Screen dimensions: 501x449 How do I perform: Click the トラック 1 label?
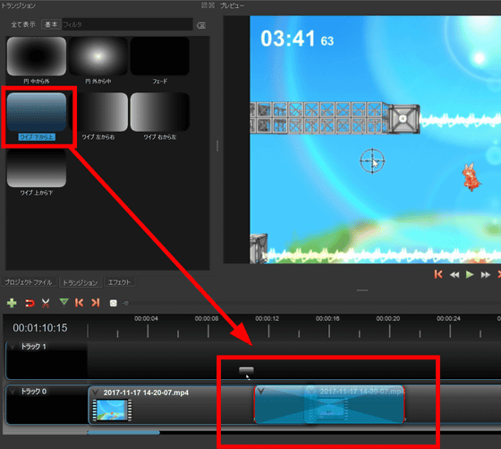pyautogui.click(x=34, y=347)
